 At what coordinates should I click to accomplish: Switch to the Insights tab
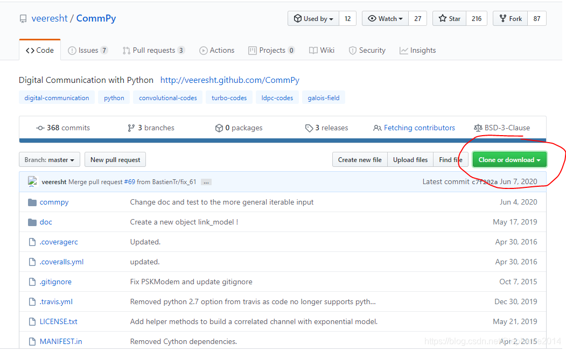pyautogui.click(x=418, y=50)
